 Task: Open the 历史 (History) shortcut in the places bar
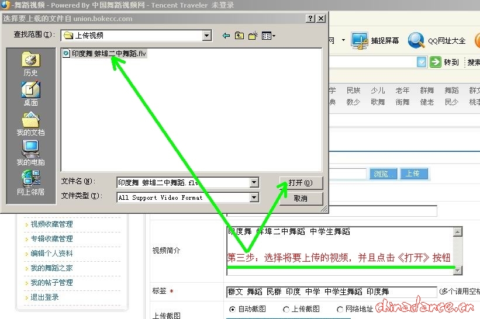click(x=30, y=64)
